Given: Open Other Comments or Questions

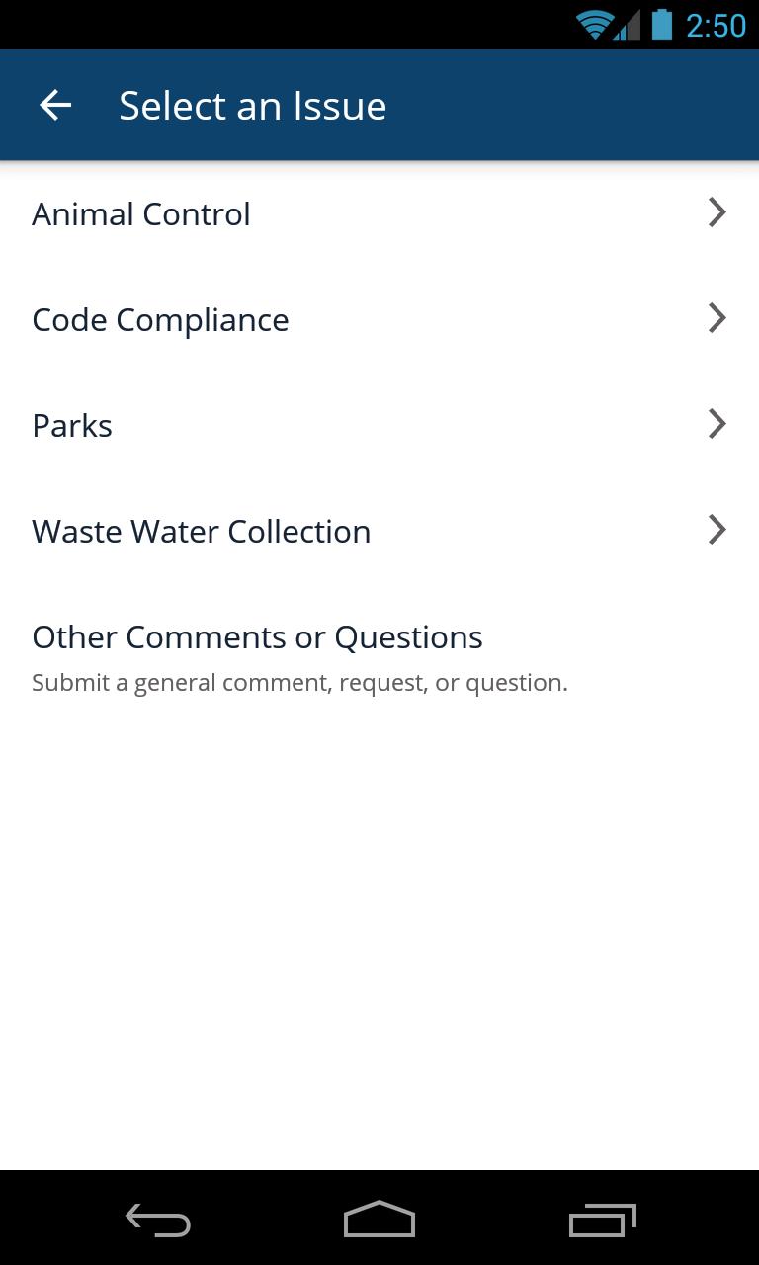Looking at the screenshot, I should tap(379, 656).
